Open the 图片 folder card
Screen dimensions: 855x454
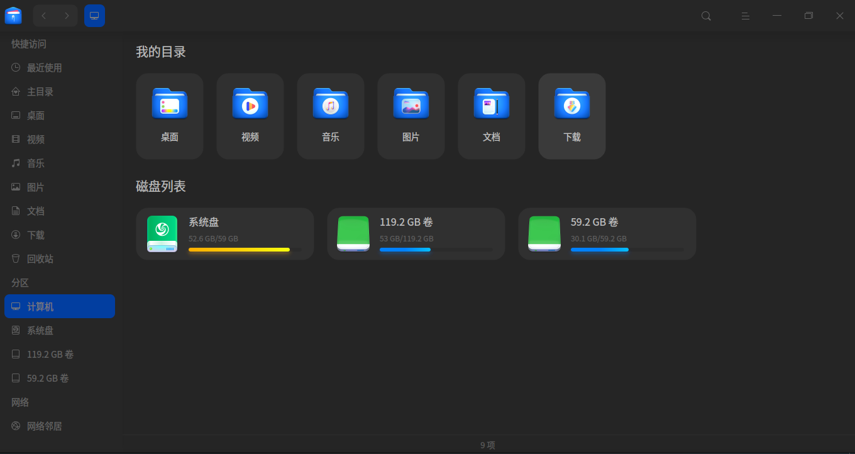click(411, 116)
